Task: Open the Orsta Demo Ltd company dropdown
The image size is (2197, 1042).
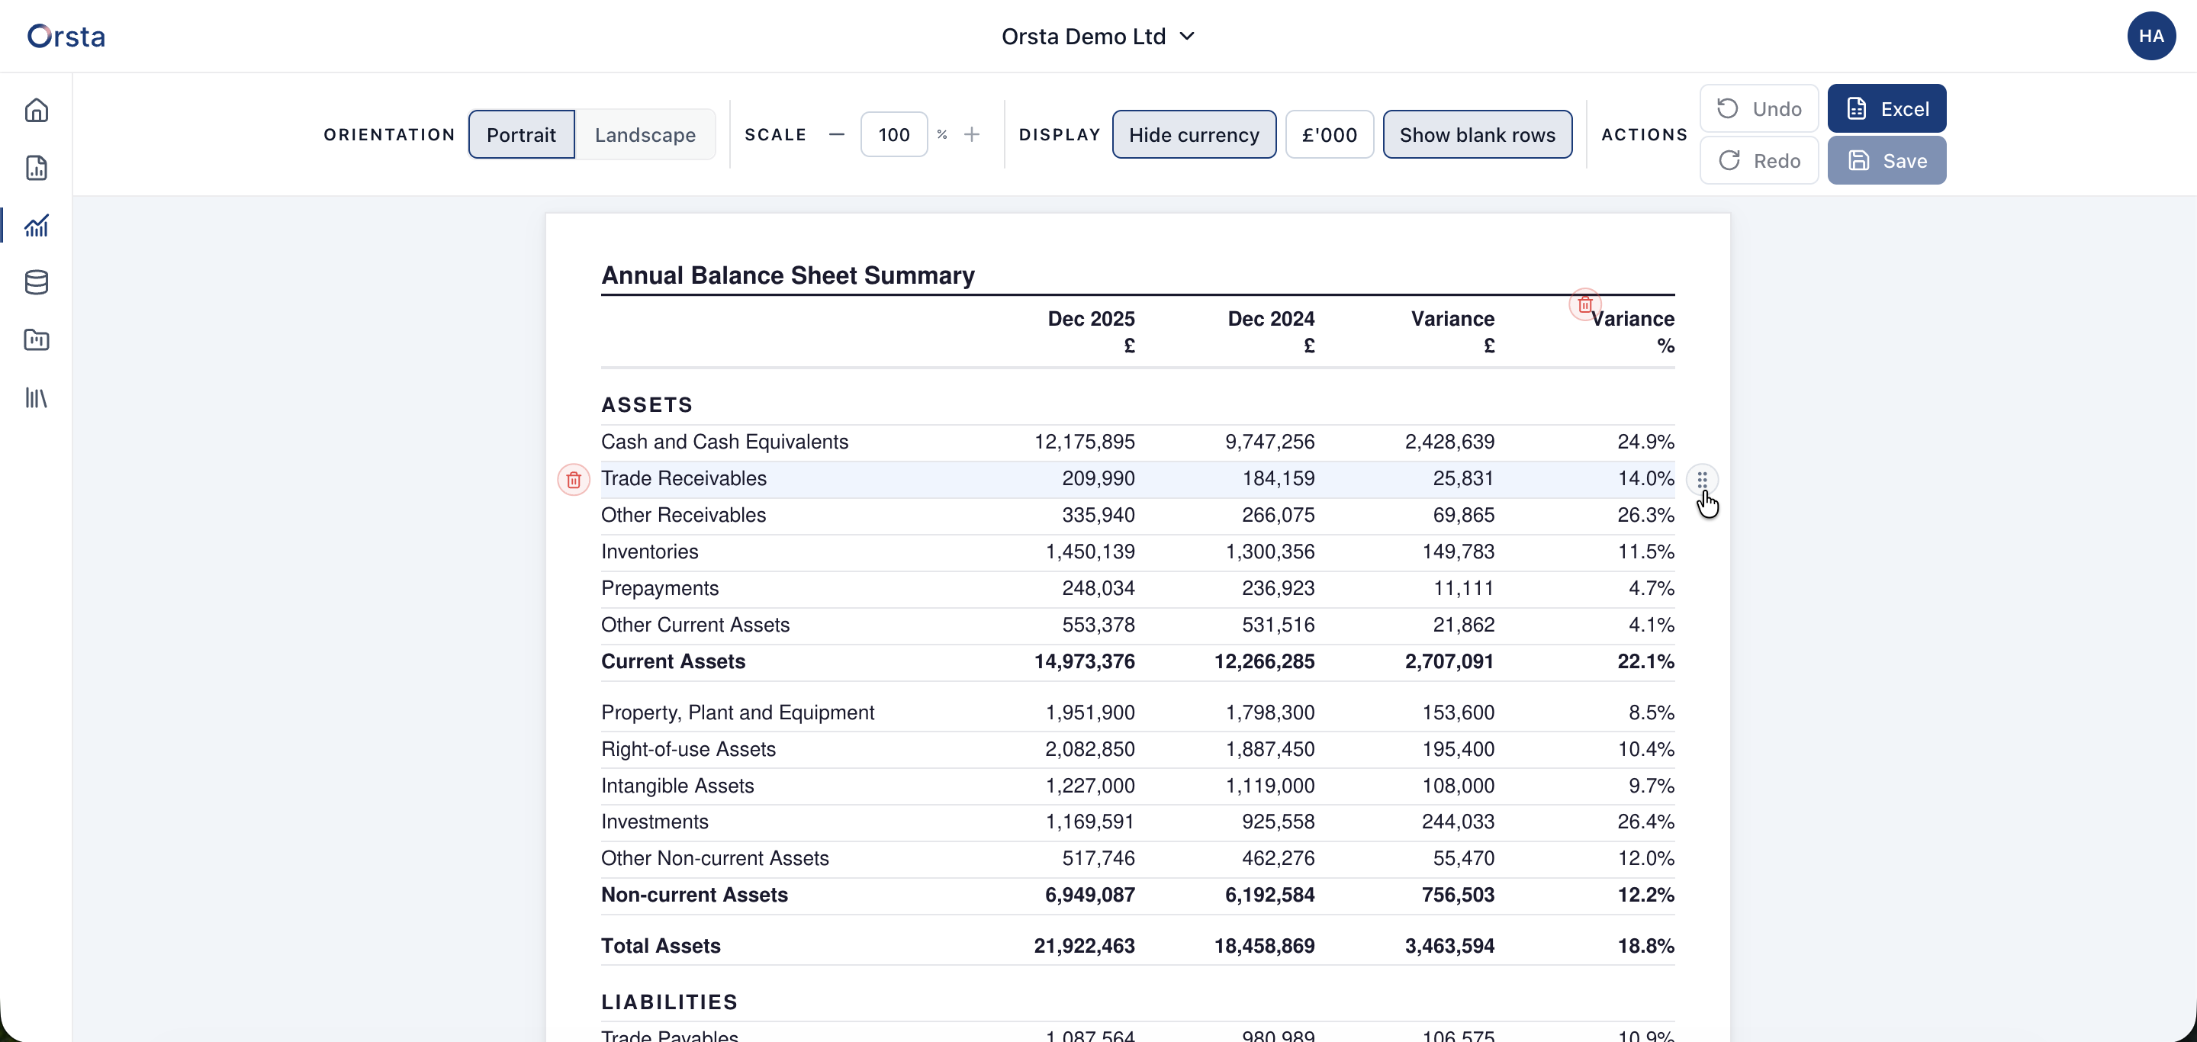Action: click(x=1098, y=36)
